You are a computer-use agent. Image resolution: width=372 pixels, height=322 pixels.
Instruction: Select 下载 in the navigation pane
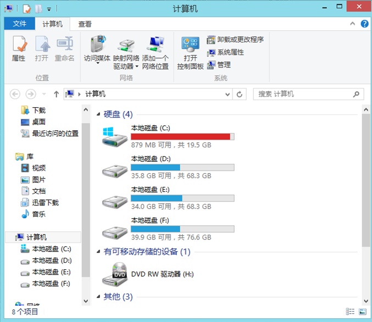(x=33, y=110)
